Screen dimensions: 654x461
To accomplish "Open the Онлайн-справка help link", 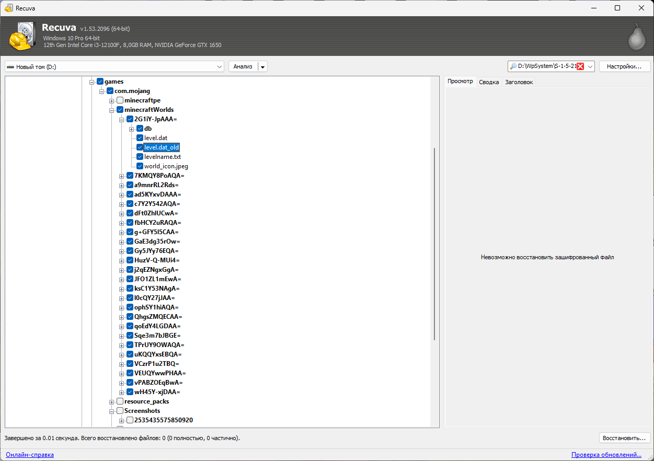I will coord(29,455).
